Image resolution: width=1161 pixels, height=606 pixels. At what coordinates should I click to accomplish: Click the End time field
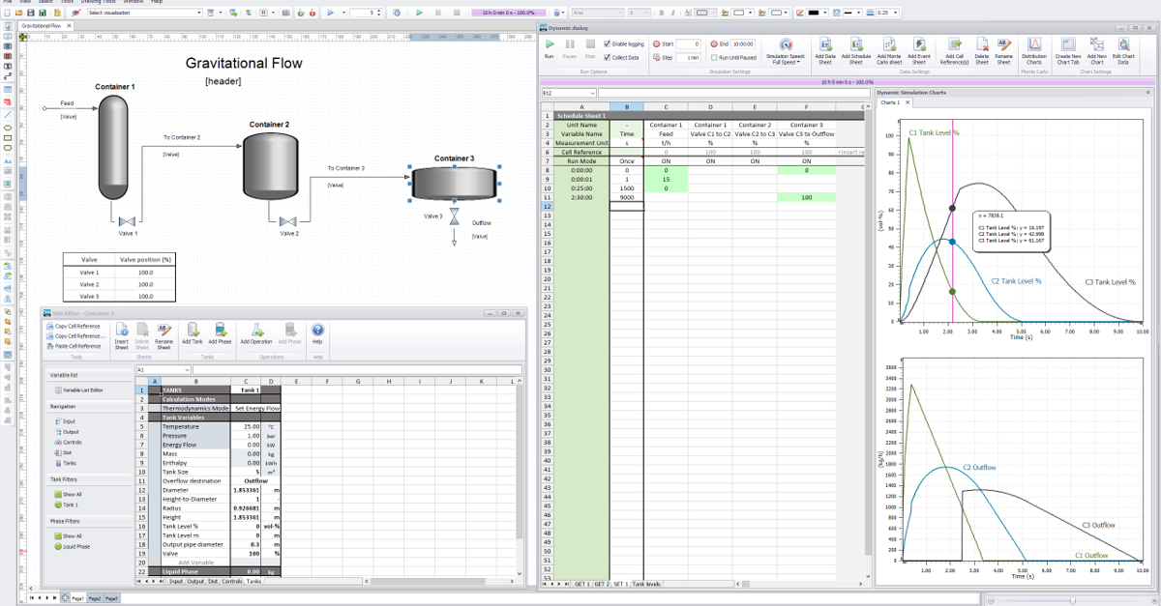tap(743, 44)
